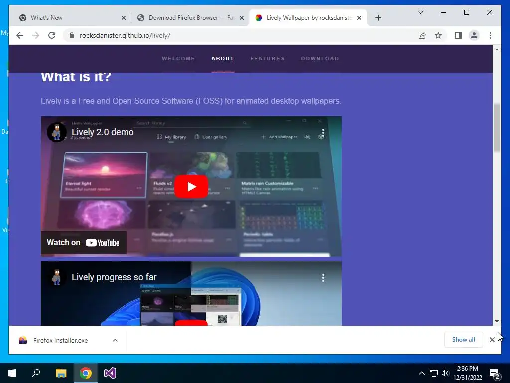The image size is (510, 383).
Task: Open the volume control tray icon
Action: click(x=445, y=373)
